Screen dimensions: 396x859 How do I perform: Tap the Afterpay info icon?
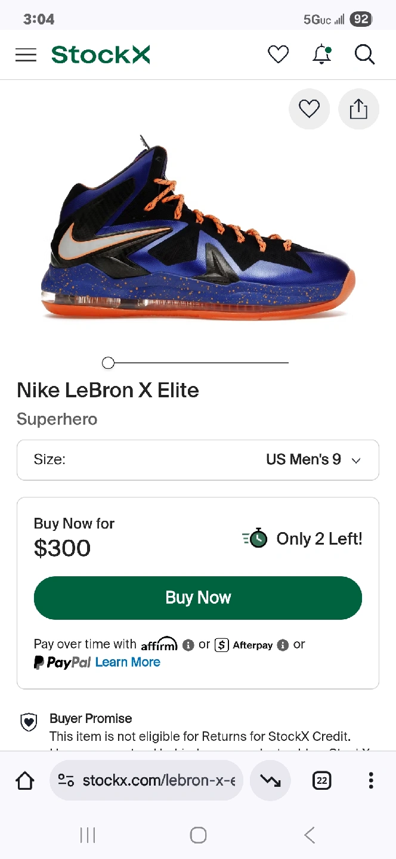(x=283, y=645)
